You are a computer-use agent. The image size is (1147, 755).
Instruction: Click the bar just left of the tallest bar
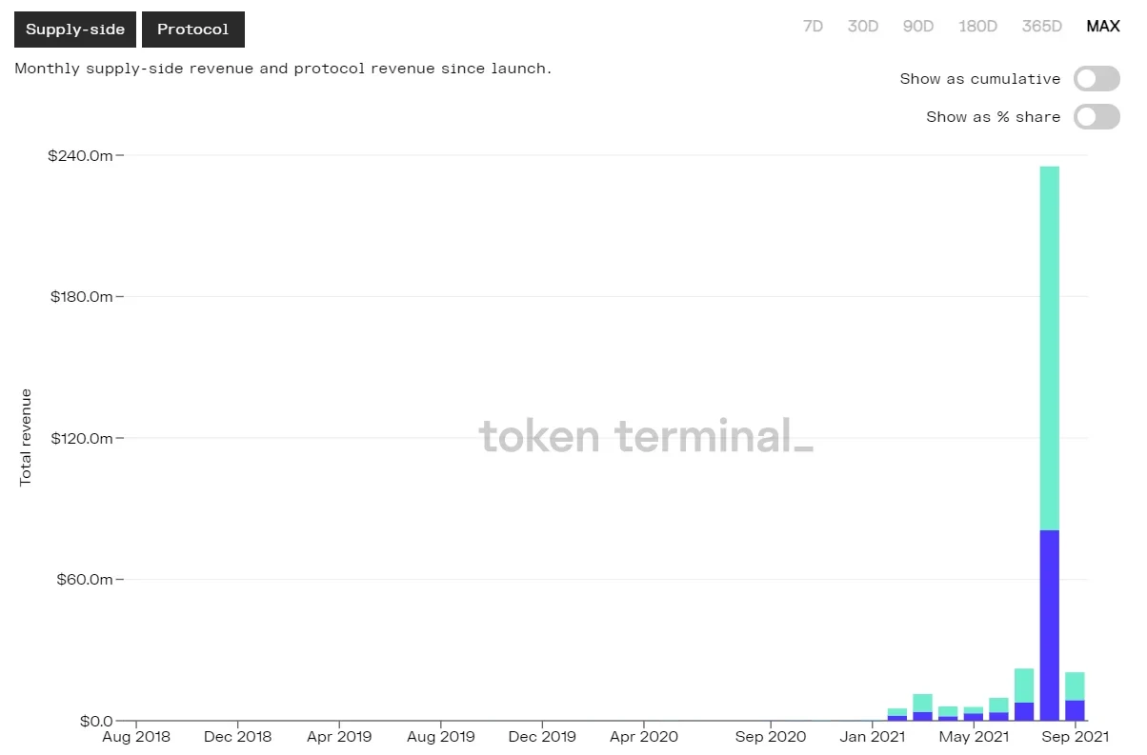pyautogui.click(x=1024, y=687)
